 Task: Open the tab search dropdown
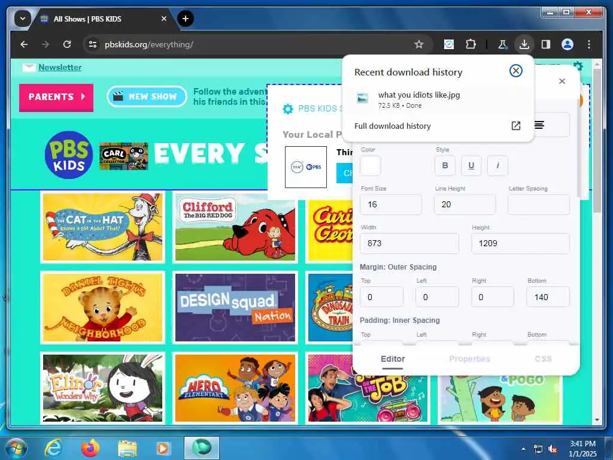(23, 19)
